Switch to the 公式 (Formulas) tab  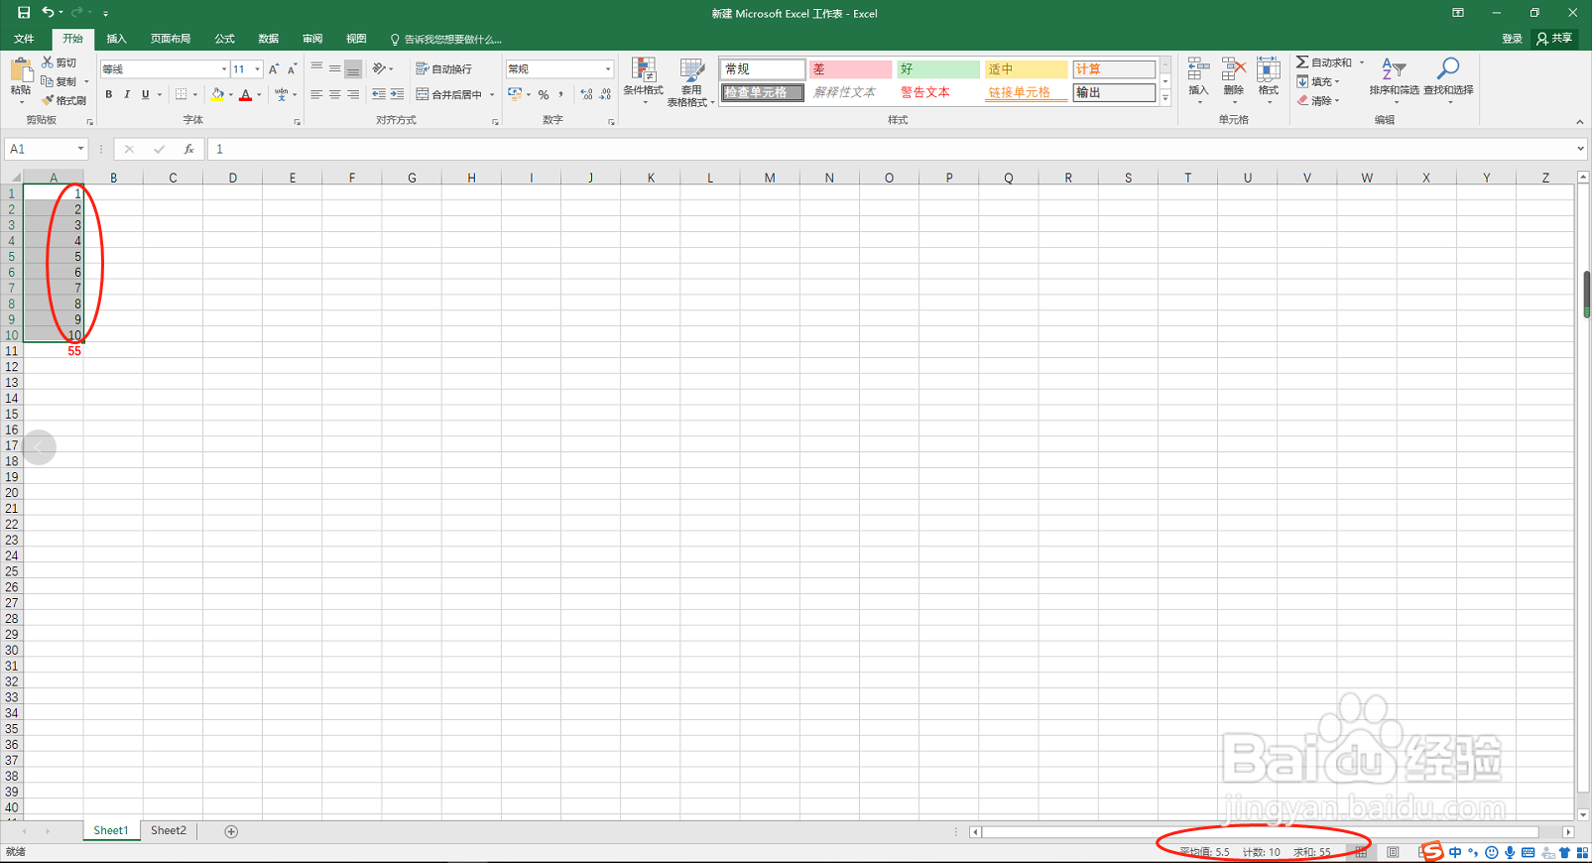224,39
